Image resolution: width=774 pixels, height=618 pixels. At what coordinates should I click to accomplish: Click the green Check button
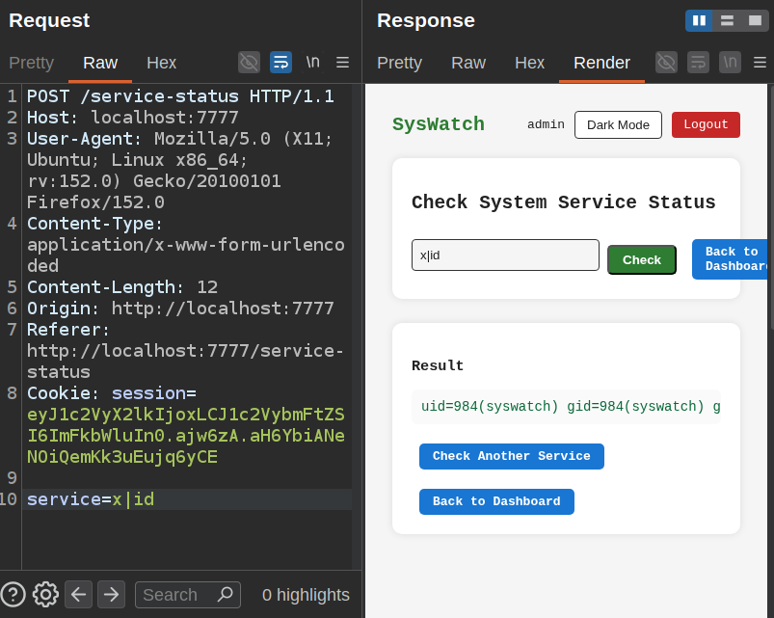(x=641, y=259)
